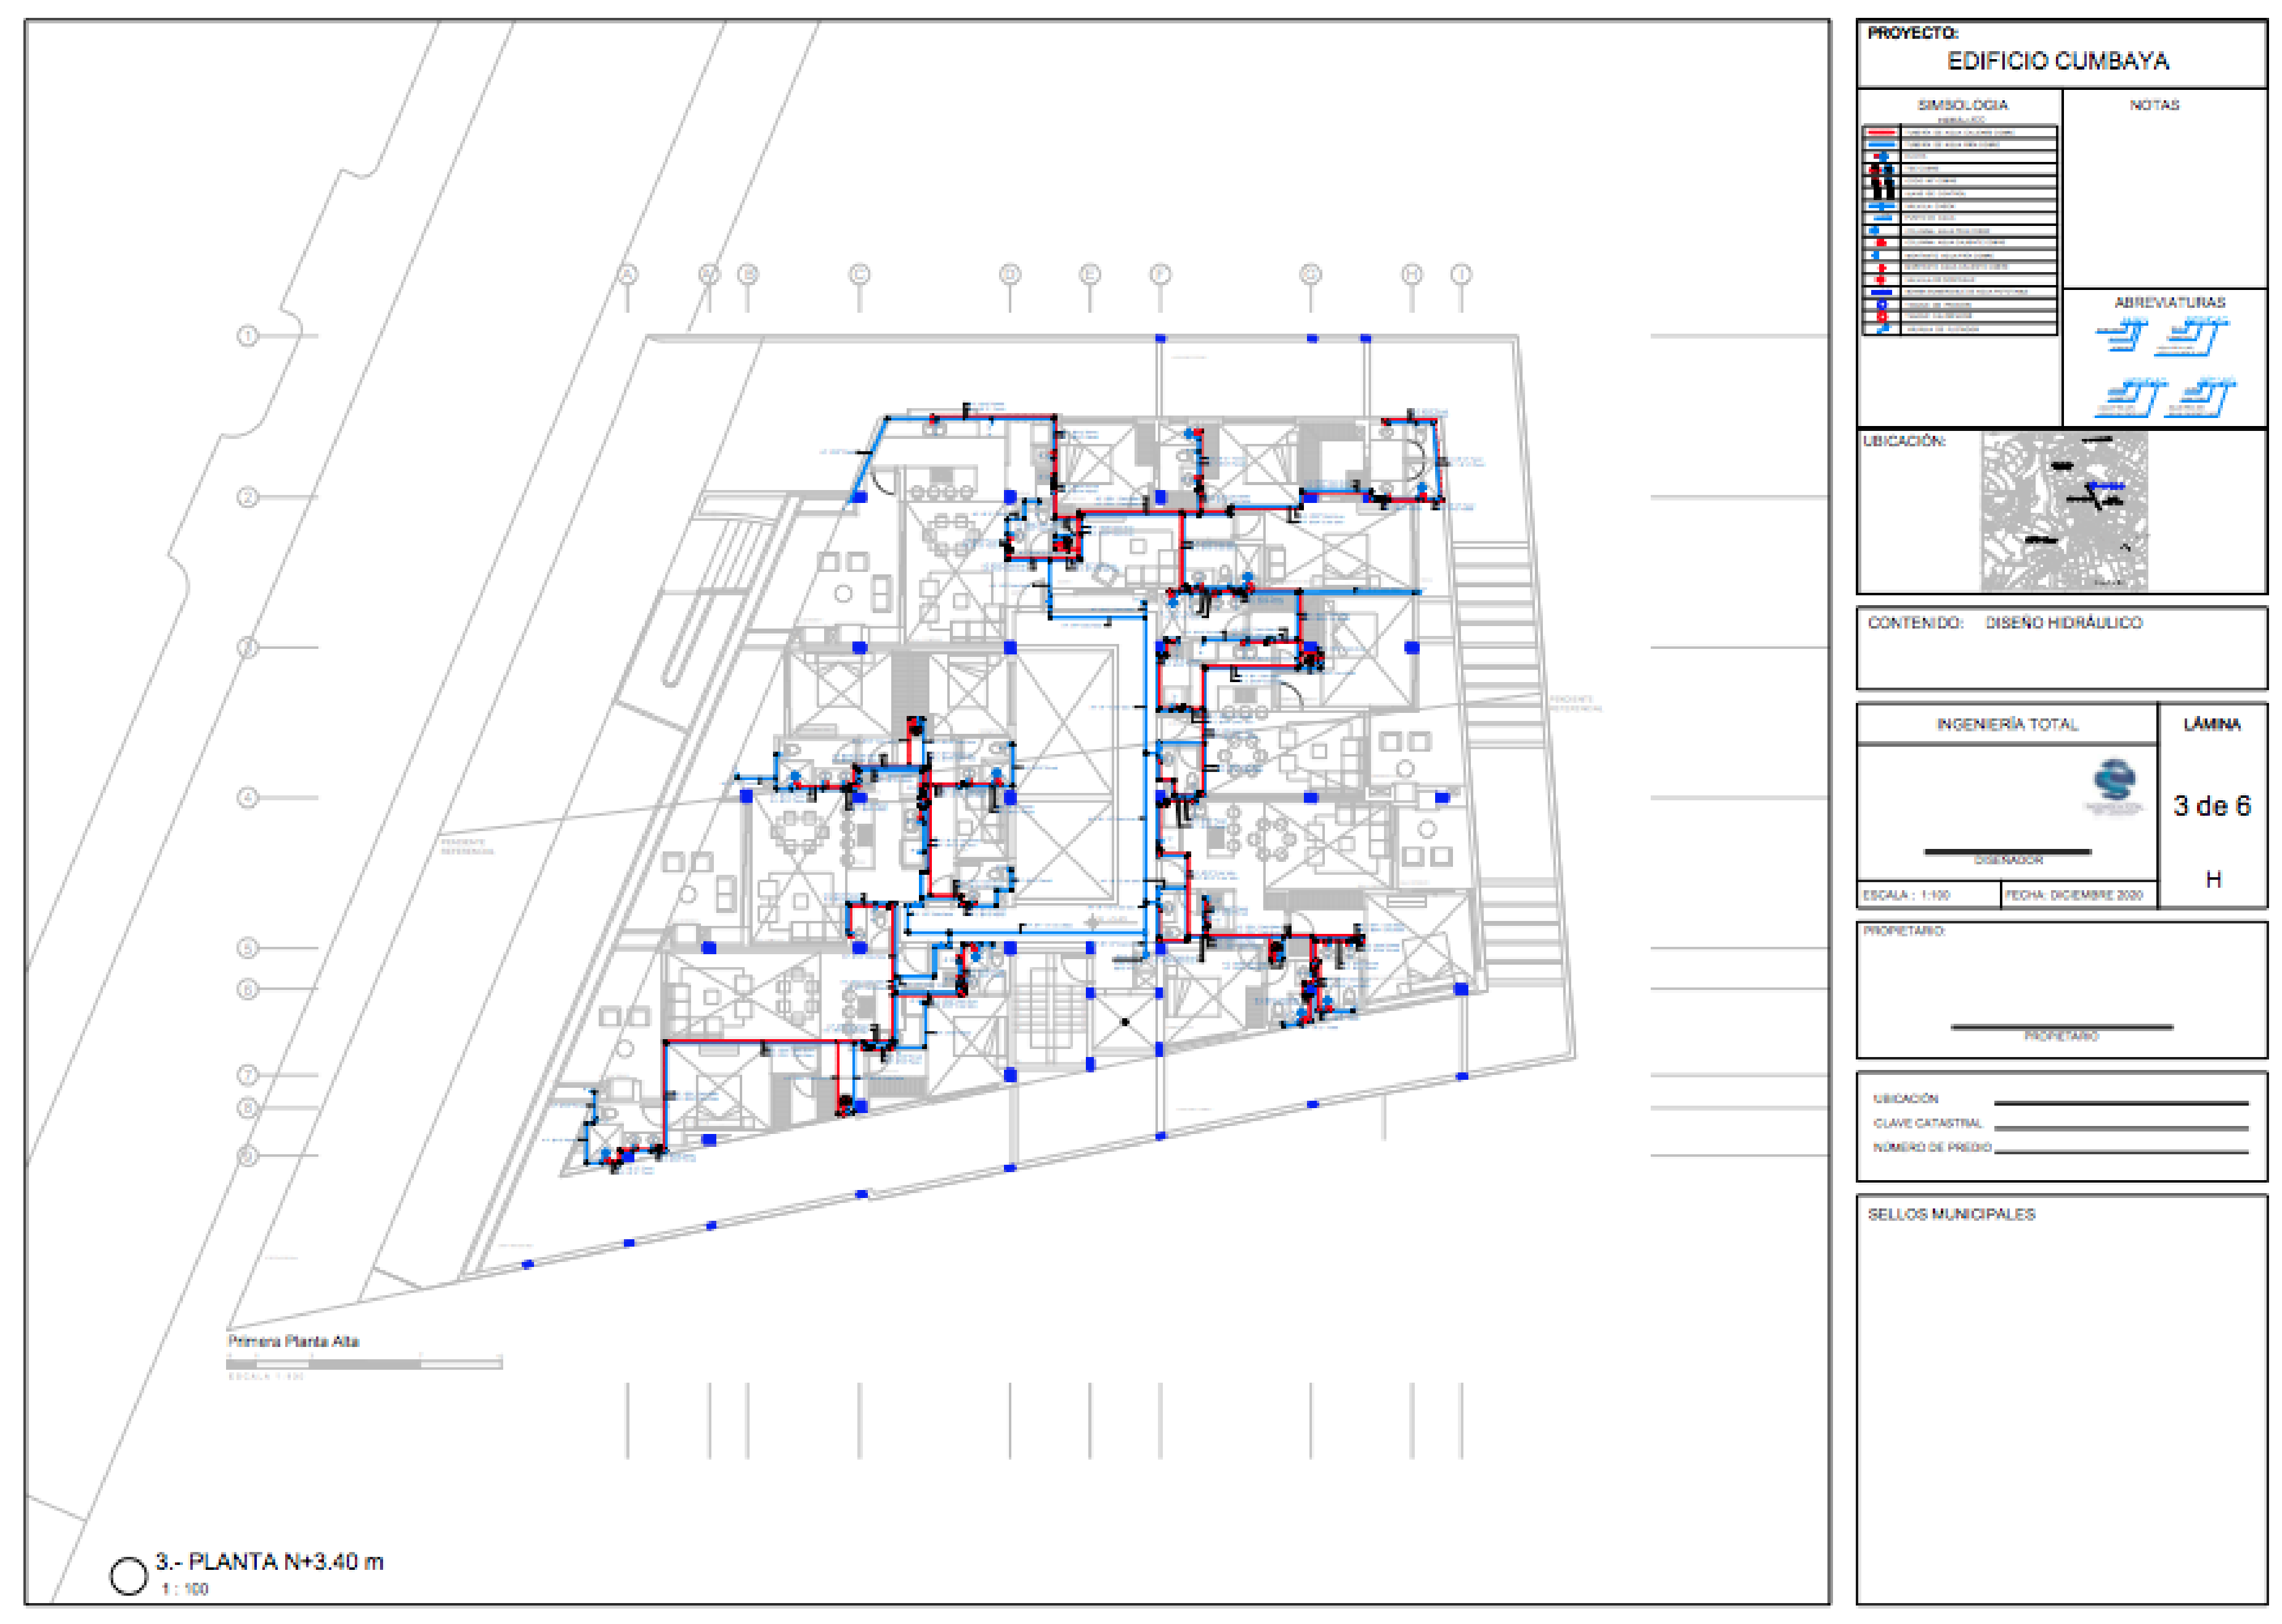The height and width of the screenshot is (1624, 2282).
Task: Click grid bubble A at top
Action: tap(627, 274)
